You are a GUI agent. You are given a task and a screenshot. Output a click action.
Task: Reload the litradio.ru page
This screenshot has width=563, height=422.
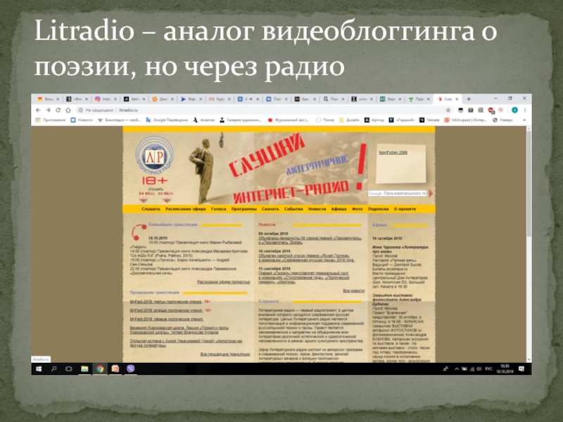click(x=58, y=110)
